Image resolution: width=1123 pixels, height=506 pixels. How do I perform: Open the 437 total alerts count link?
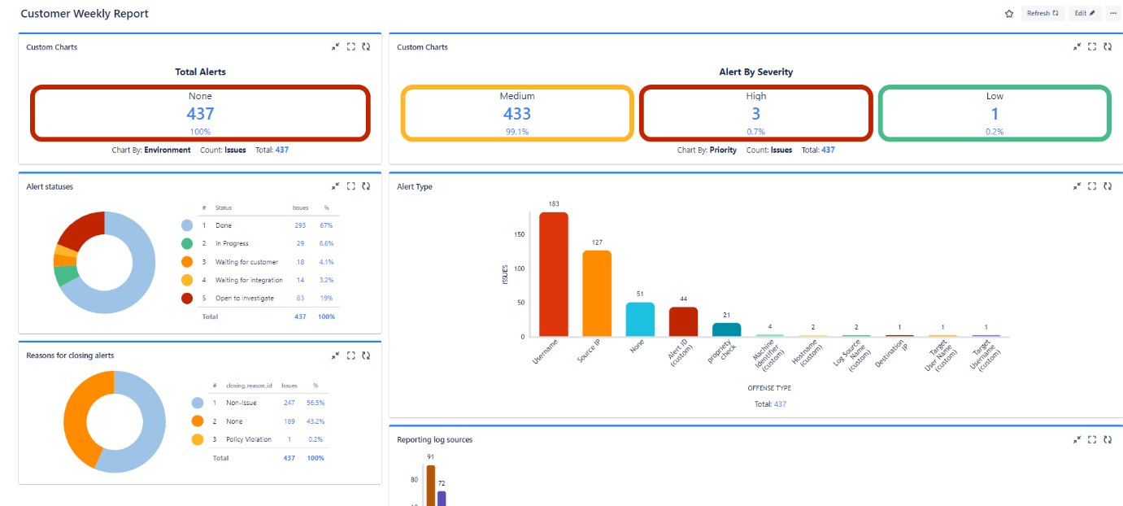pos(200,114)
